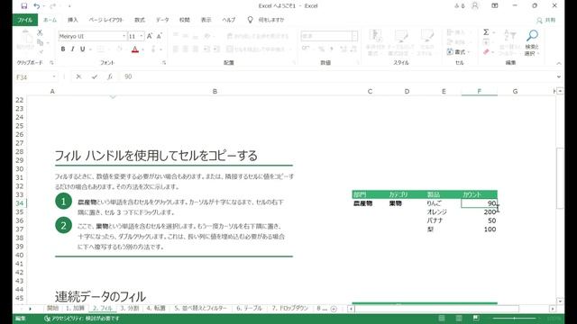Open the Page Layout ribbon tab
Image resolution: width=577 pixels, height=324 pixels.
click(x=106, y=20)
